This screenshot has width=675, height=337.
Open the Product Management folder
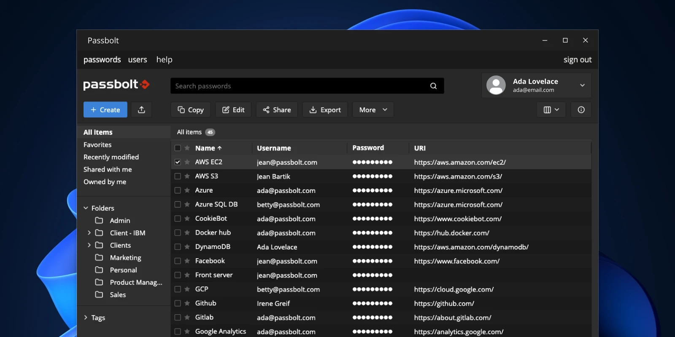[x=136, y=282]
